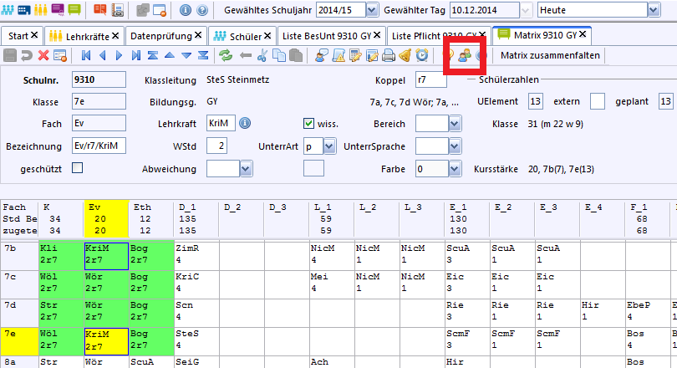Screen dimensions: 677x368
Task: Click the save disk icon
Action: [10, 55]
